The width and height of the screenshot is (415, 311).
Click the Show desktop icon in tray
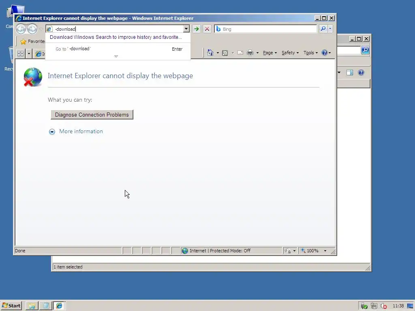(410, 306)
